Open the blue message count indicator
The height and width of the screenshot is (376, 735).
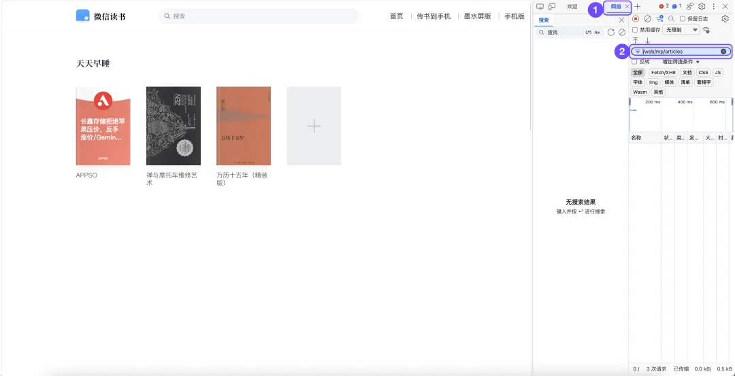(x=676, y=6)
